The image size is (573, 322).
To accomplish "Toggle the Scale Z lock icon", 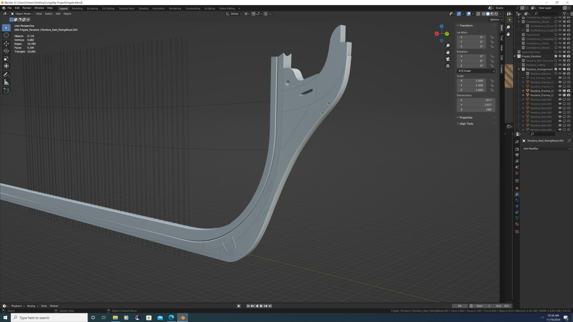I will point(492,90).
